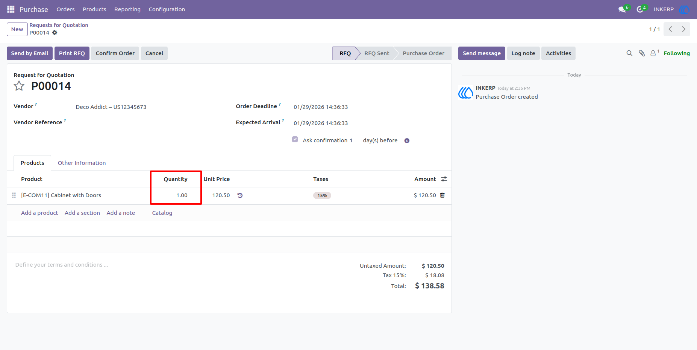
Task: Mark P00014 as favorite with star
Action: click(19, 86)
